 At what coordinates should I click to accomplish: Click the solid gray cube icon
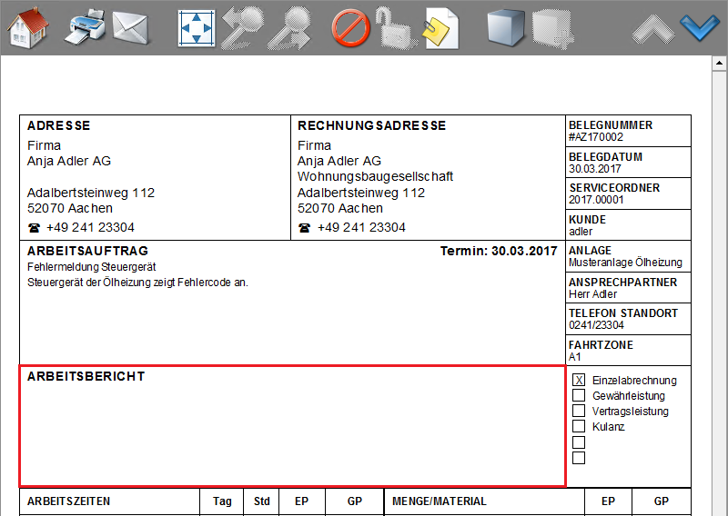[505, 28]
